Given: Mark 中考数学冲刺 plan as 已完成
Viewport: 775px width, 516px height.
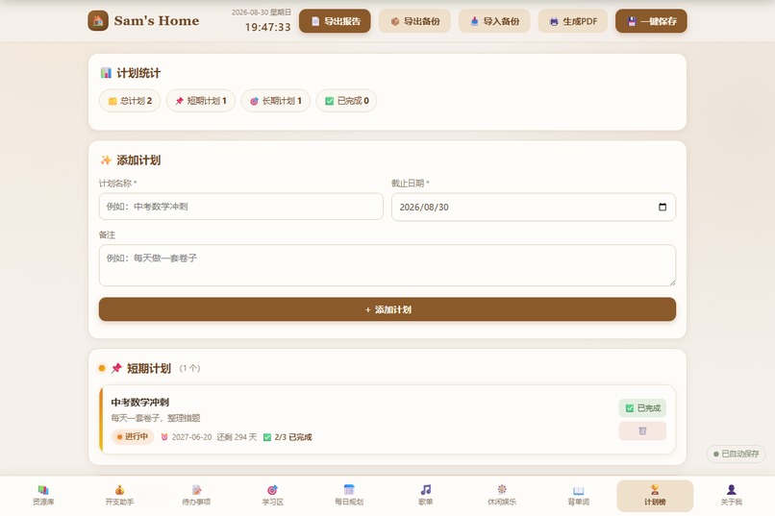Looking at the screenshot, I should tap(642, 407).
